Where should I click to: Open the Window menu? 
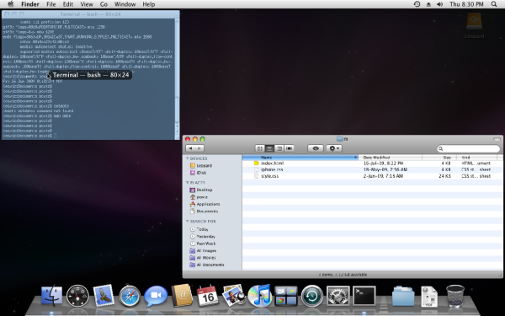(x=125, y=4)
